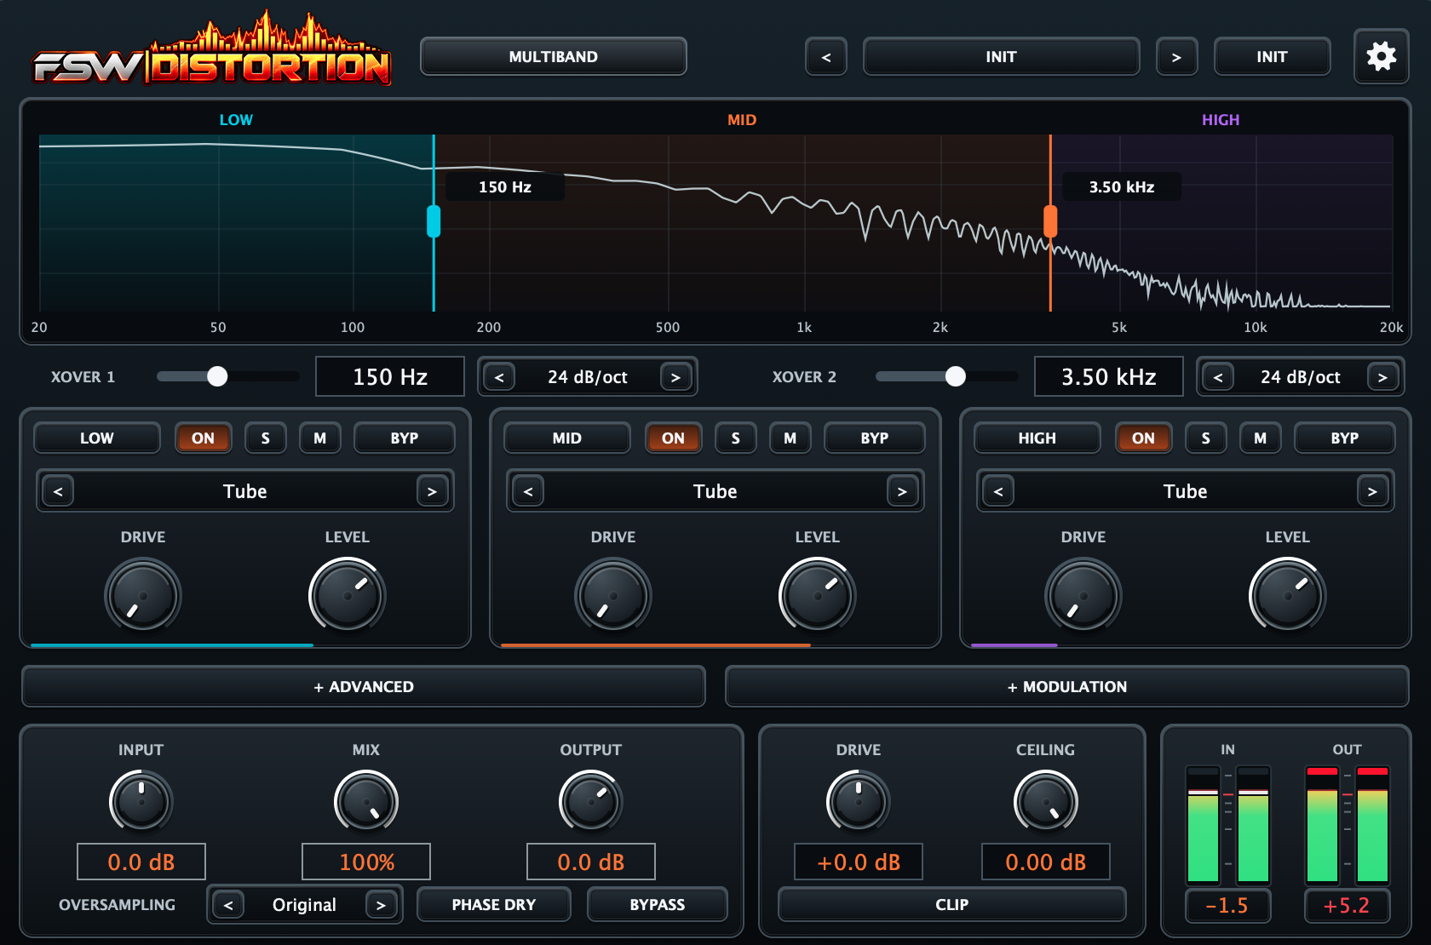Select the HIGH band name button

pyautogui.click(x=1037, y=438)
